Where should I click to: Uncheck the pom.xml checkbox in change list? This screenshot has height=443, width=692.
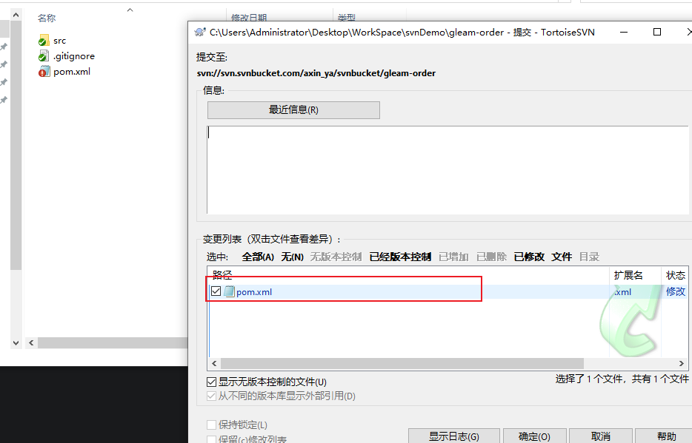pyautogui.click(x=216, y=291)
